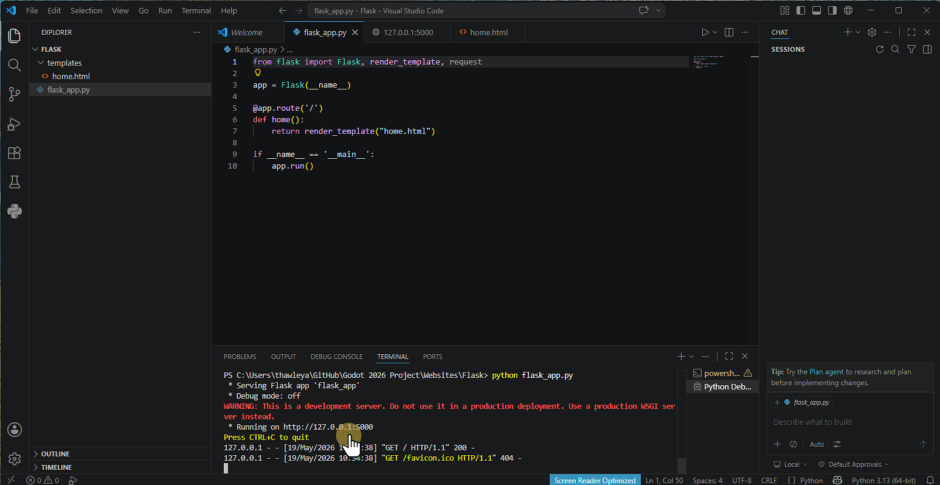Open the Auto model picker
Viewport: 940px width, 485px height.
pos(817,444)
